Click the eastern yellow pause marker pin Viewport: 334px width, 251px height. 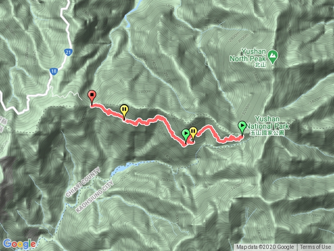pos(193,134)
